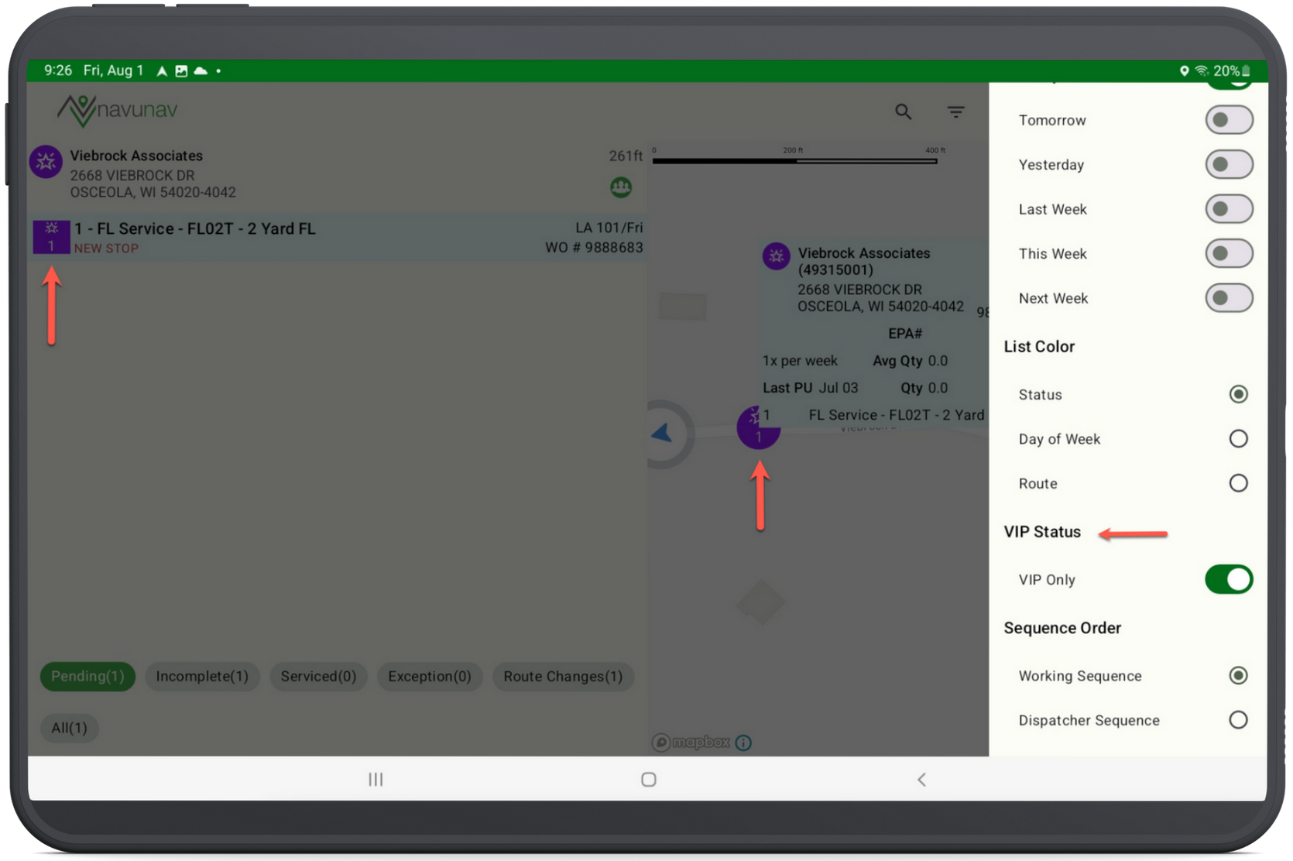Select Day of Week list color option
The image size is (1293, 861).
click(x=1238, y=439)
